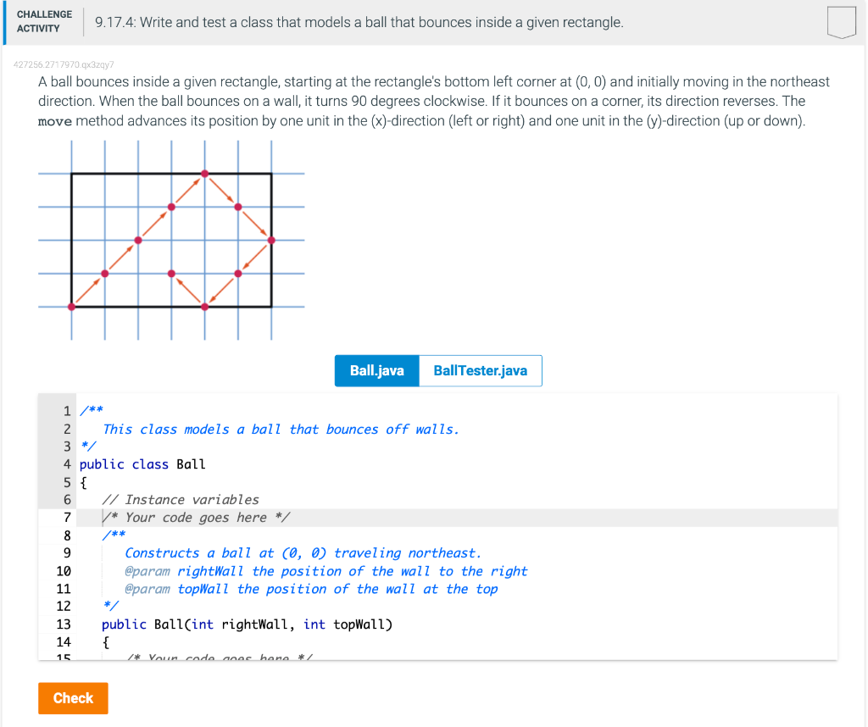Switch to the BallTester.java tab
This screenshot has width=868, height=727.
tap(480, 370)
